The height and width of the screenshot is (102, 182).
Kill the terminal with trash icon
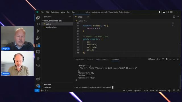pos(167,59)
